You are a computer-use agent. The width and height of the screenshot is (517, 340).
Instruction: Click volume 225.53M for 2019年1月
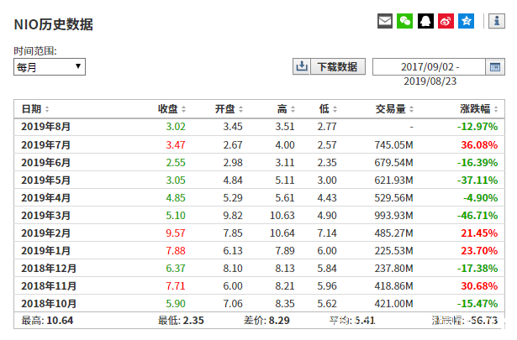[x=393, y=251]
